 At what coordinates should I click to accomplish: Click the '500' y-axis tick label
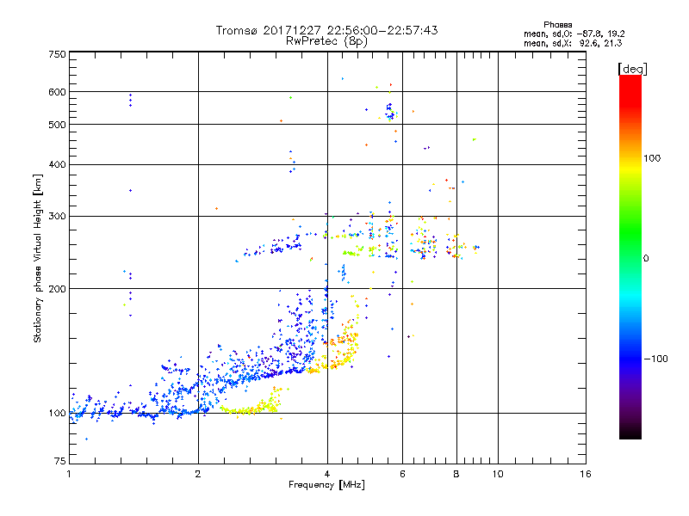57,125
